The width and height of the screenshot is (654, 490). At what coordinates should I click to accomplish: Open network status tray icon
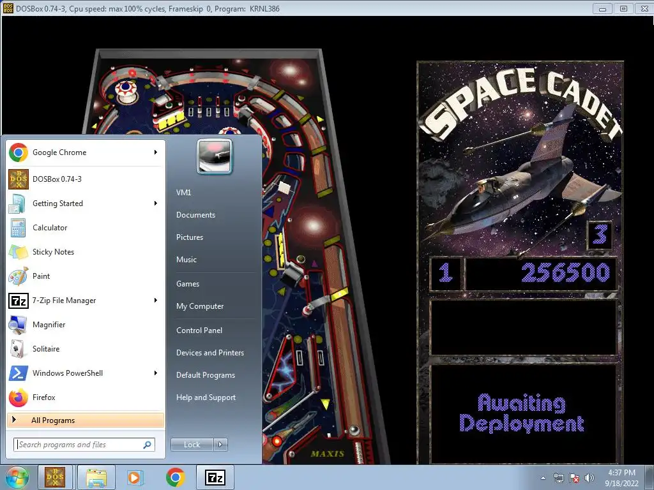[558, 478]
